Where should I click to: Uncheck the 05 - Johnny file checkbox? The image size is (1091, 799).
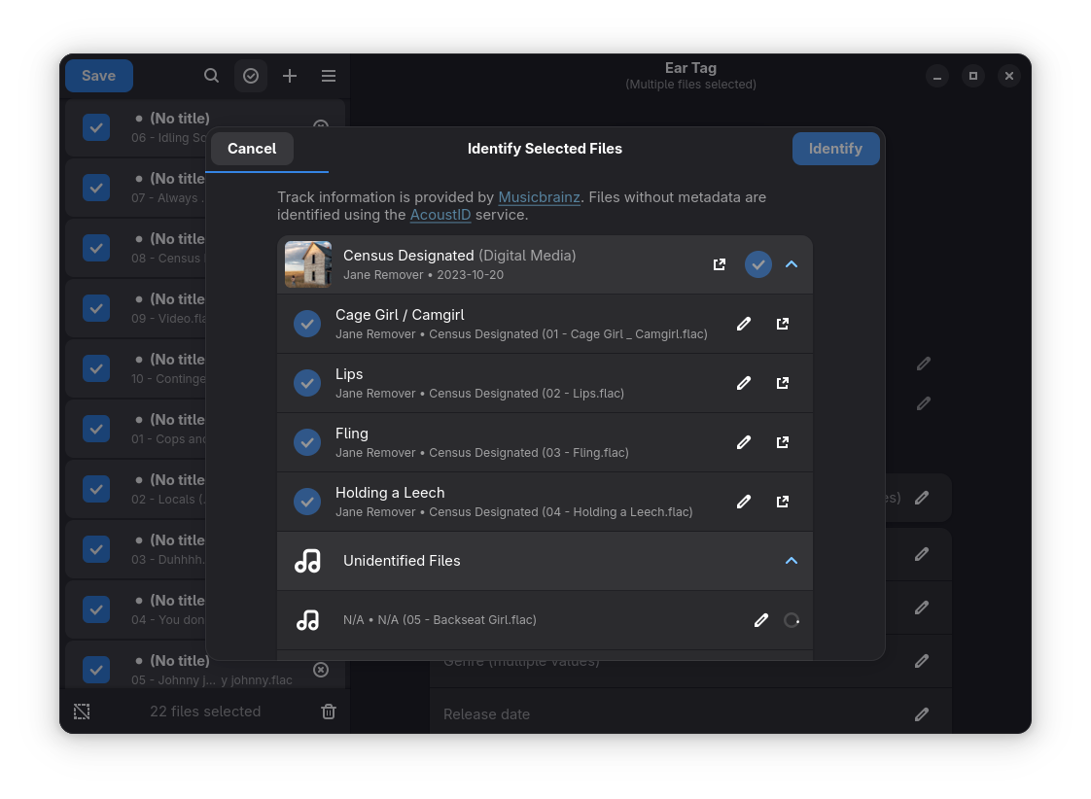coord(96,670)
